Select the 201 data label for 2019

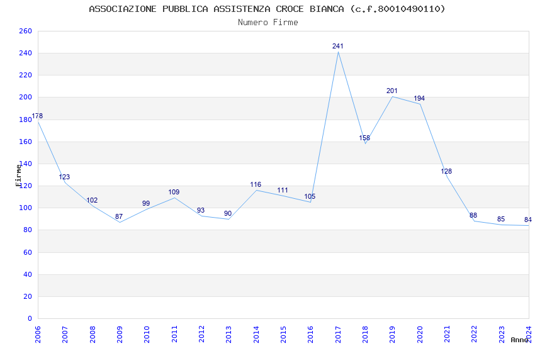tap(392, 91)
